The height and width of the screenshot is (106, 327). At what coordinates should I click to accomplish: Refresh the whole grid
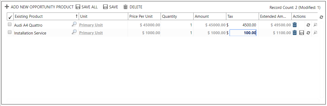(x=322, y=17)
